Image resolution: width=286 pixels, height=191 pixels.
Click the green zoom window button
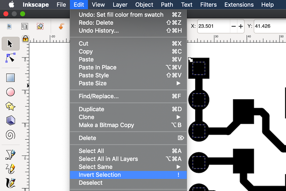point(23,14)
